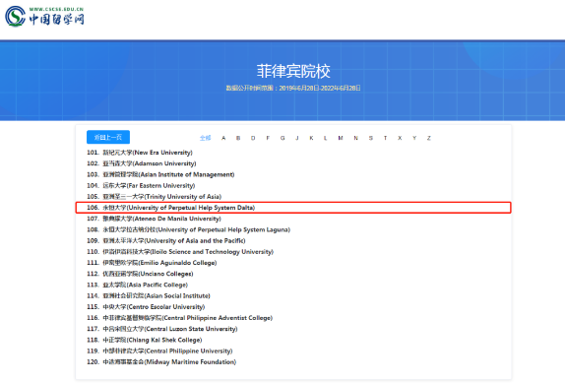This screenshot has width=565, height=383.
Task: Go back using the 返回上一页 button
Action: [108, 137]
